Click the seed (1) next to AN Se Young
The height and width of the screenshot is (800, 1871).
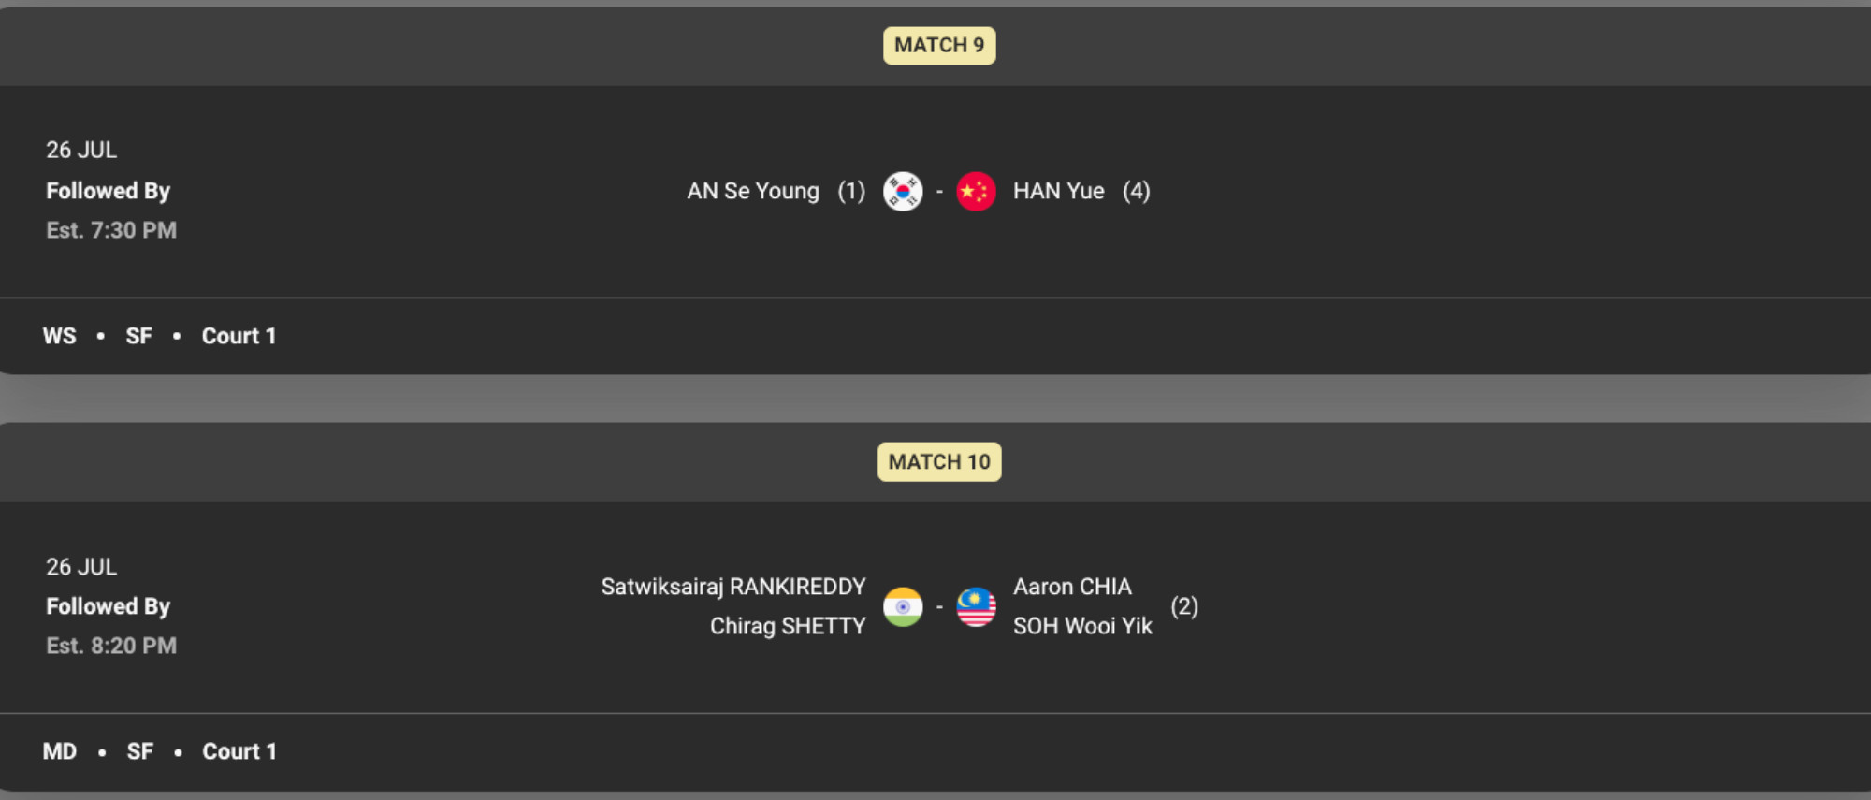pos(851,191)
